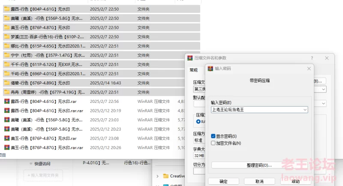Open the 默认配置 profile dropdown arrow
Image resolution: width=343 pixels, height=186 pixels.
pos(324,103)
